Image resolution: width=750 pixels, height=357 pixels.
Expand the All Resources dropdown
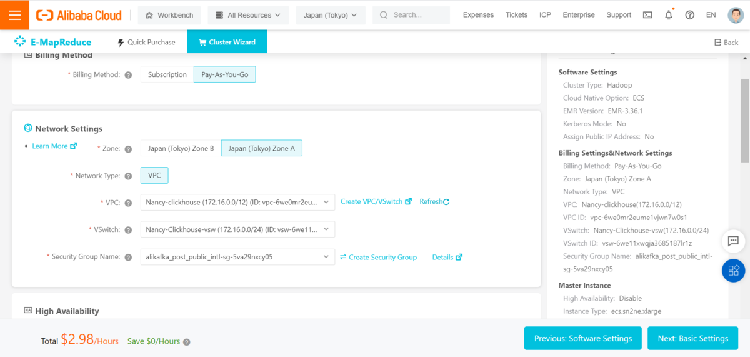click(x=248, y=15)
